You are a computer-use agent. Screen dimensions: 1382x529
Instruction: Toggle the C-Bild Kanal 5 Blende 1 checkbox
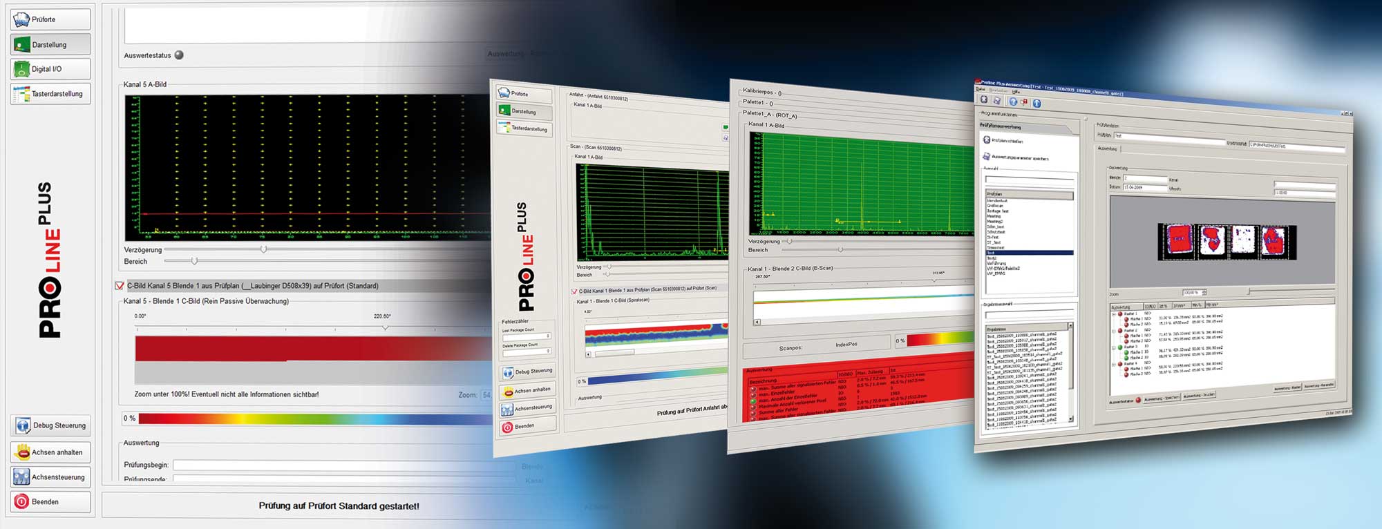[120, 286]
